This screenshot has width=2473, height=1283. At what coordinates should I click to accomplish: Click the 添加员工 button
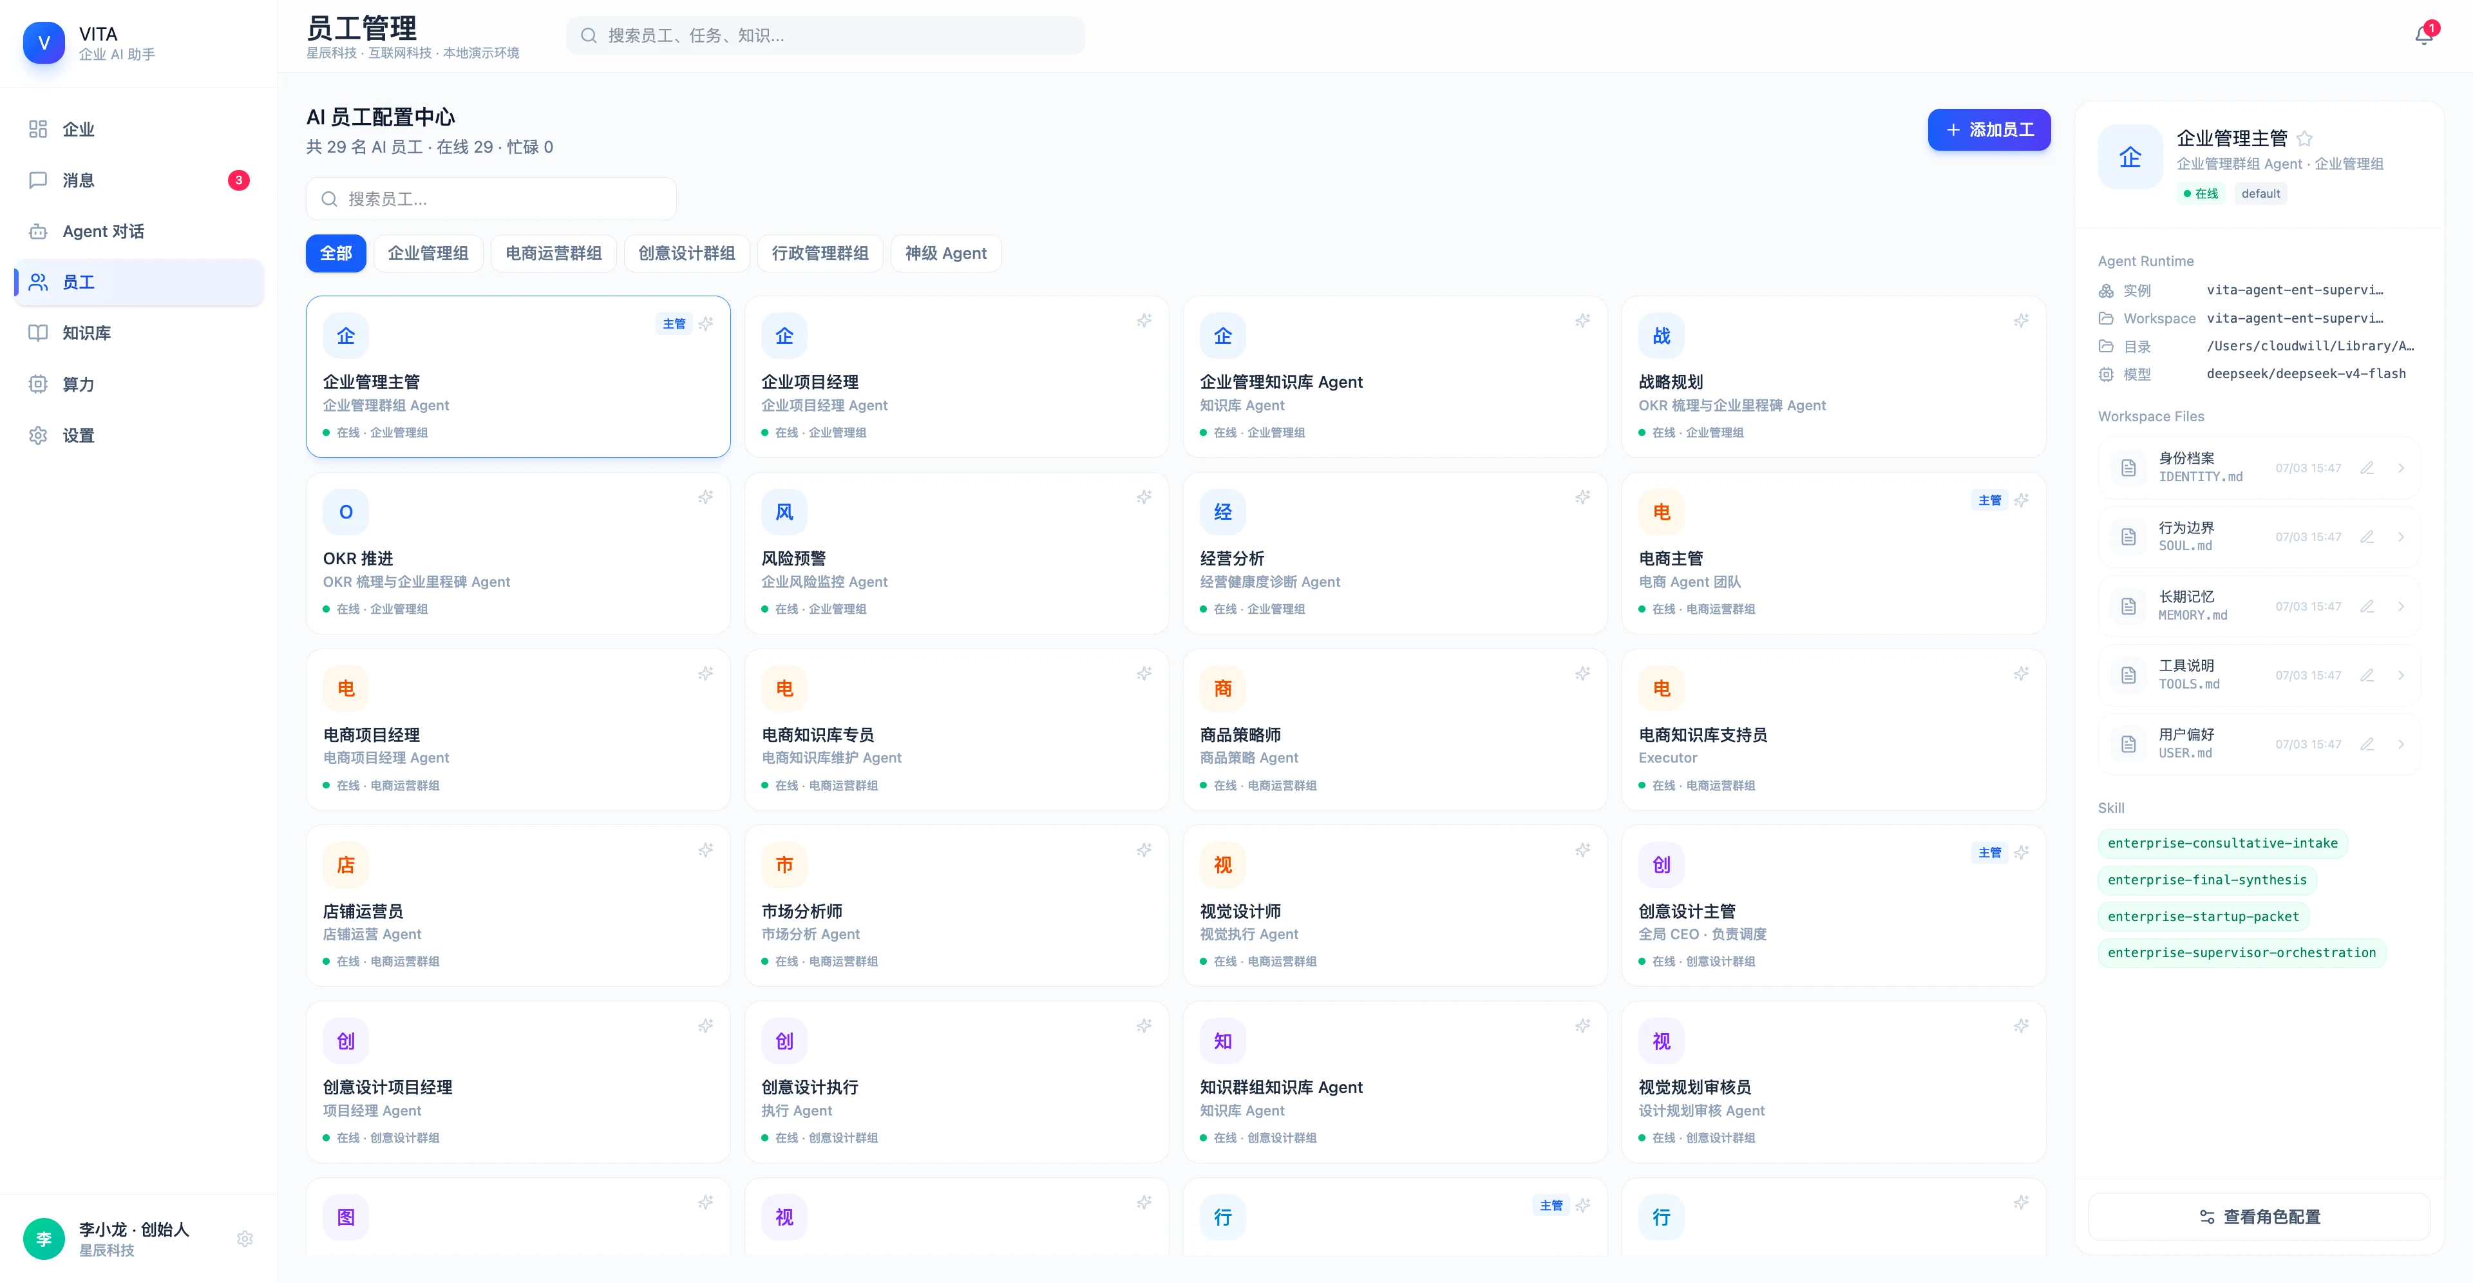click(1989, 129)
